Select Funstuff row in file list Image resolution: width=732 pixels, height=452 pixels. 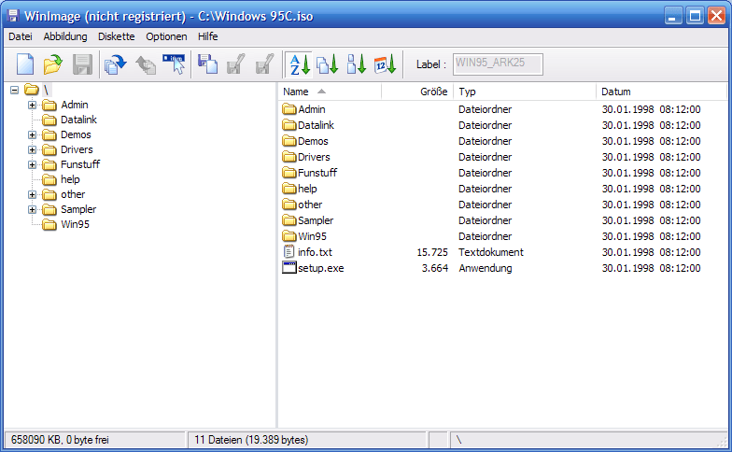click(502, 173)
